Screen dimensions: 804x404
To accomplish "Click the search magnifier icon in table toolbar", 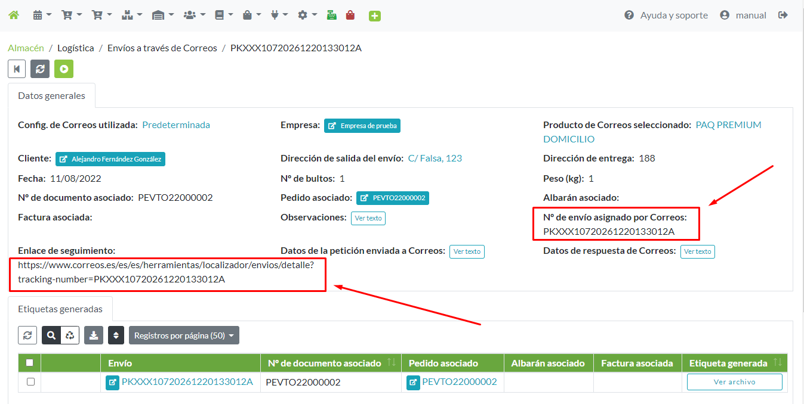I will 51,335.
